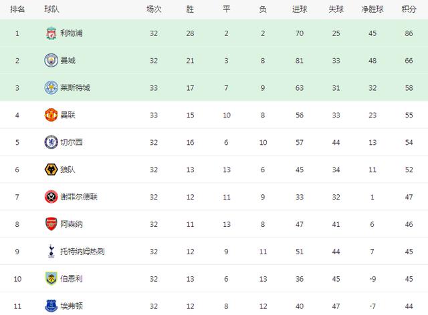Select the 排名 column header
This screenshot has width=428, height=315.
[x=17, y=9]
